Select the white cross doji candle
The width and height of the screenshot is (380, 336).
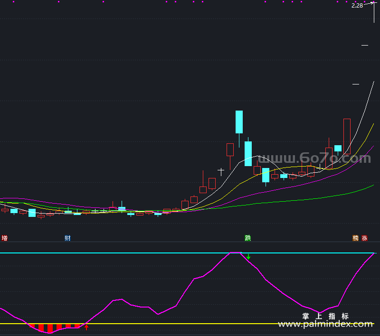(x=221, y=172)
